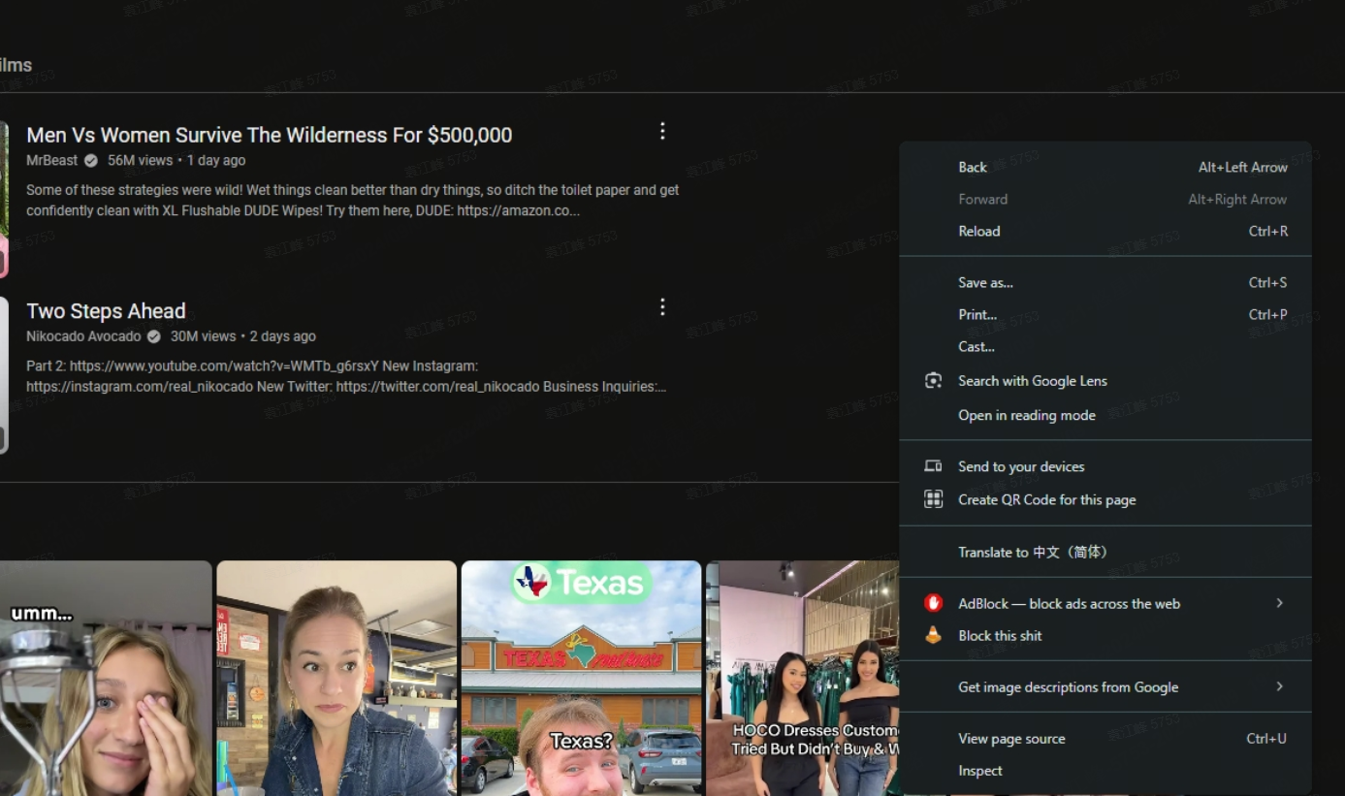1345x796 pixels.
Task: Select the Block this menu entry
Action: [1105, 635]
